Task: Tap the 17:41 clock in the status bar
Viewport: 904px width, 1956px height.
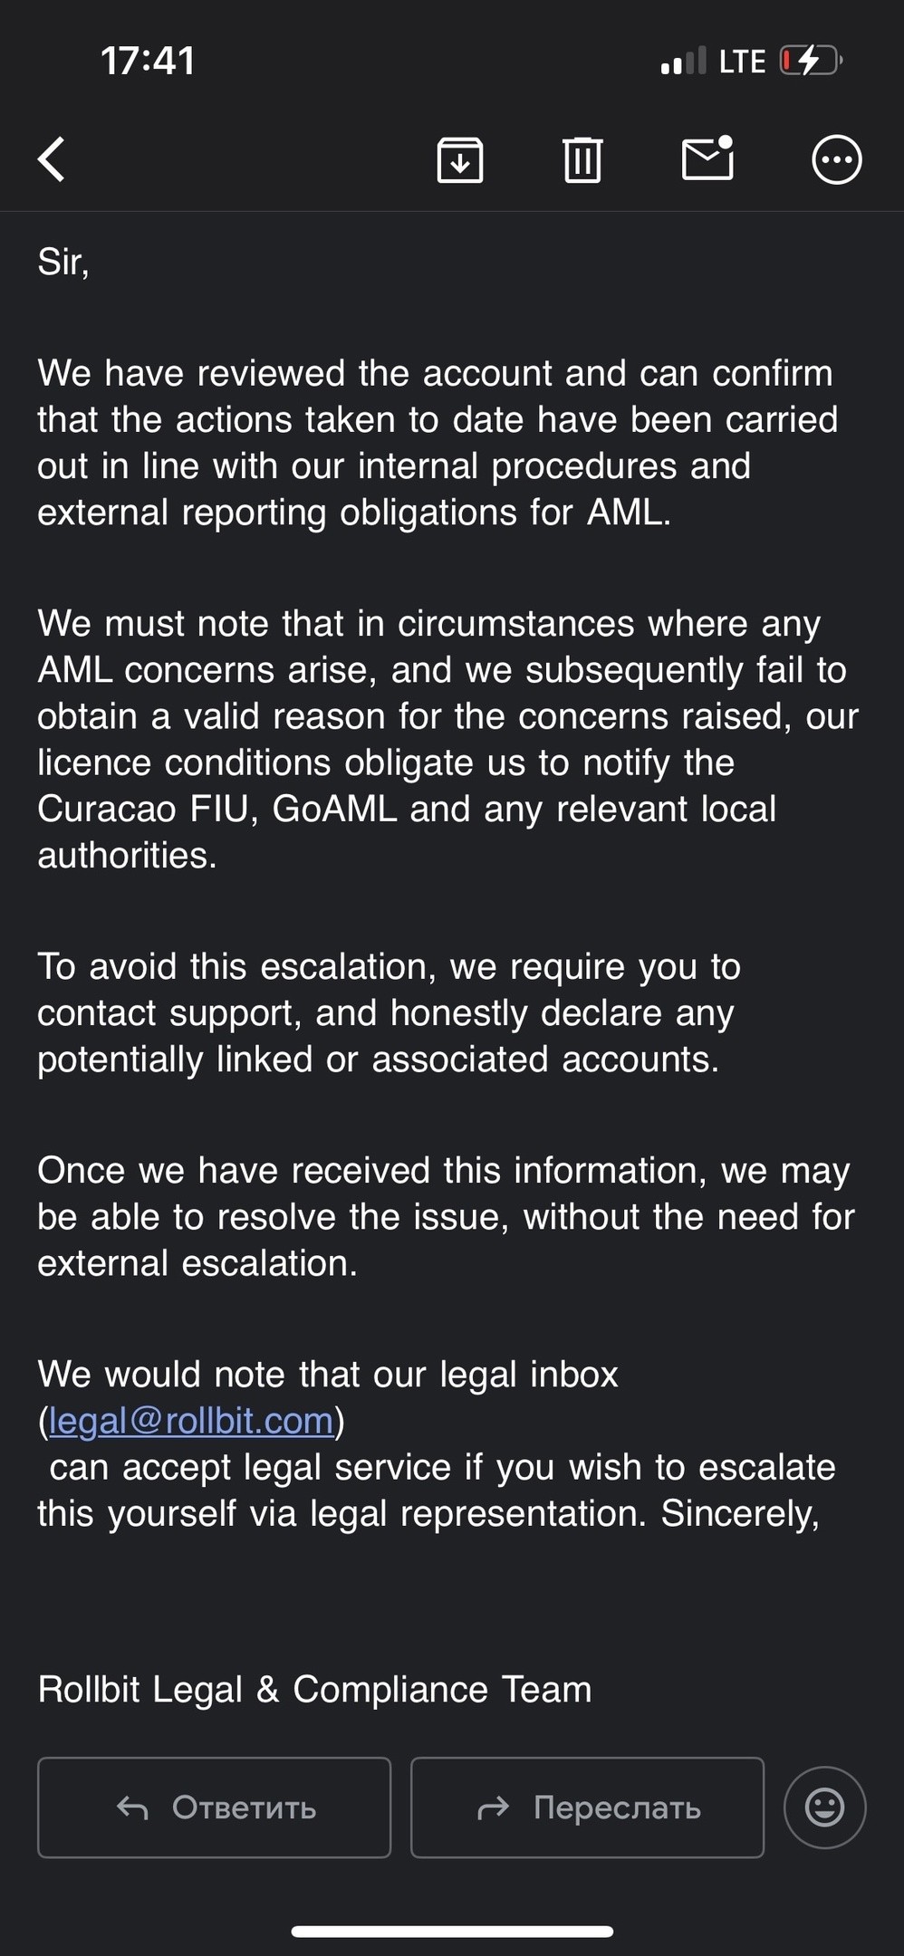Action: tap(148, 61)
